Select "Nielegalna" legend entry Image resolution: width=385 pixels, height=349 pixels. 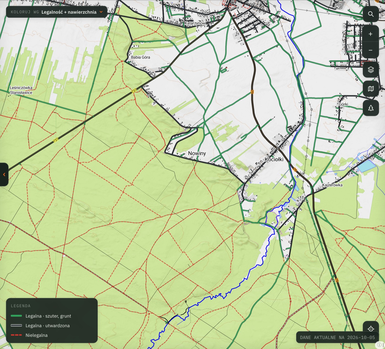(29, 335)
